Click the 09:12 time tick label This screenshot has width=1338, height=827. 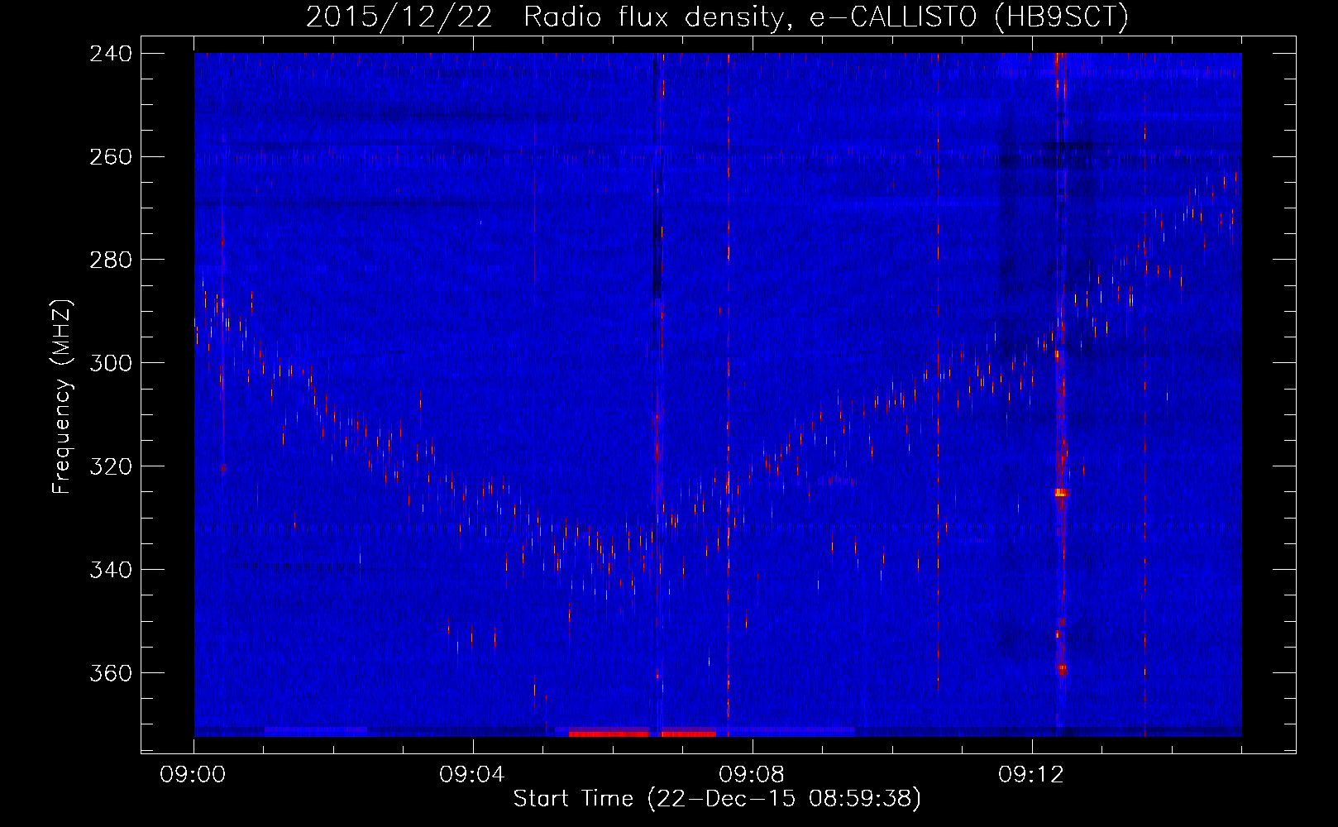[1031, 775]
